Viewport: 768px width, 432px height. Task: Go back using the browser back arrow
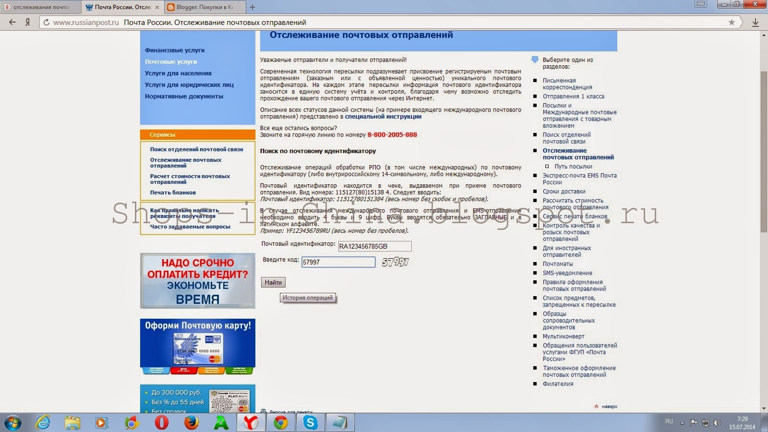click(x=12, y=22)
